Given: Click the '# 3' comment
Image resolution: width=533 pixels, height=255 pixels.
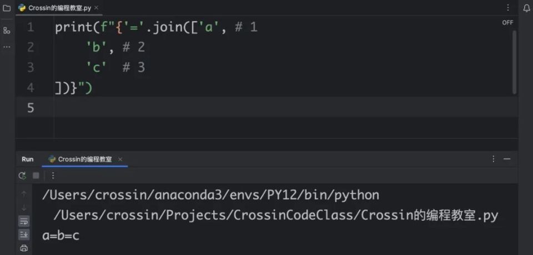Looking at the screenshot, I should (134, 67).
